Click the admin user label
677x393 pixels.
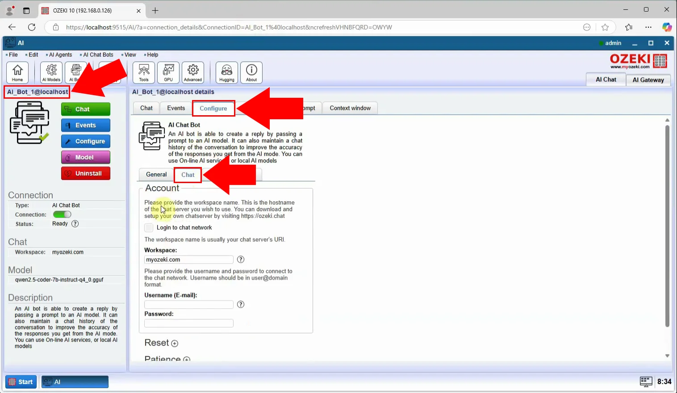click(x=613, y=43)
